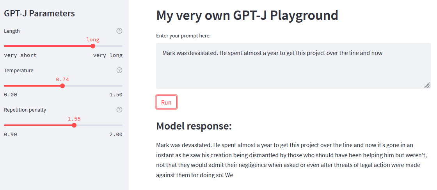Click the "Model response:" heading

(194, 126)
